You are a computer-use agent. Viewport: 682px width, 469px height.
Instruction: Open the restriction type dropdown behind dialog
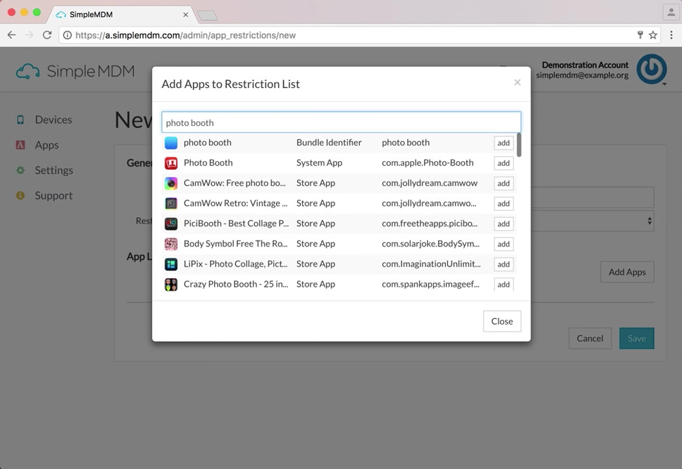point(593,221)
